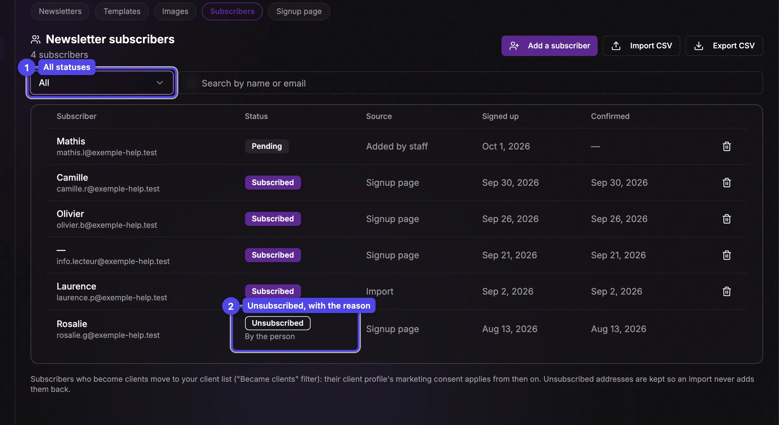Click the Confirmed column header
The width and height of the screenshot is (779, 425).
coord(610,116)
